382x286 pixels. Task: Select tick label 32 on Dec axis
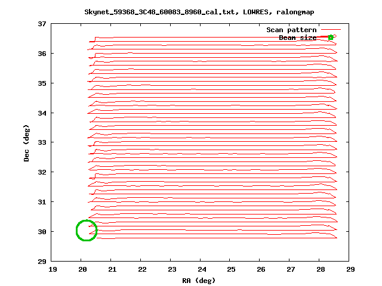(x=42, y=172)
